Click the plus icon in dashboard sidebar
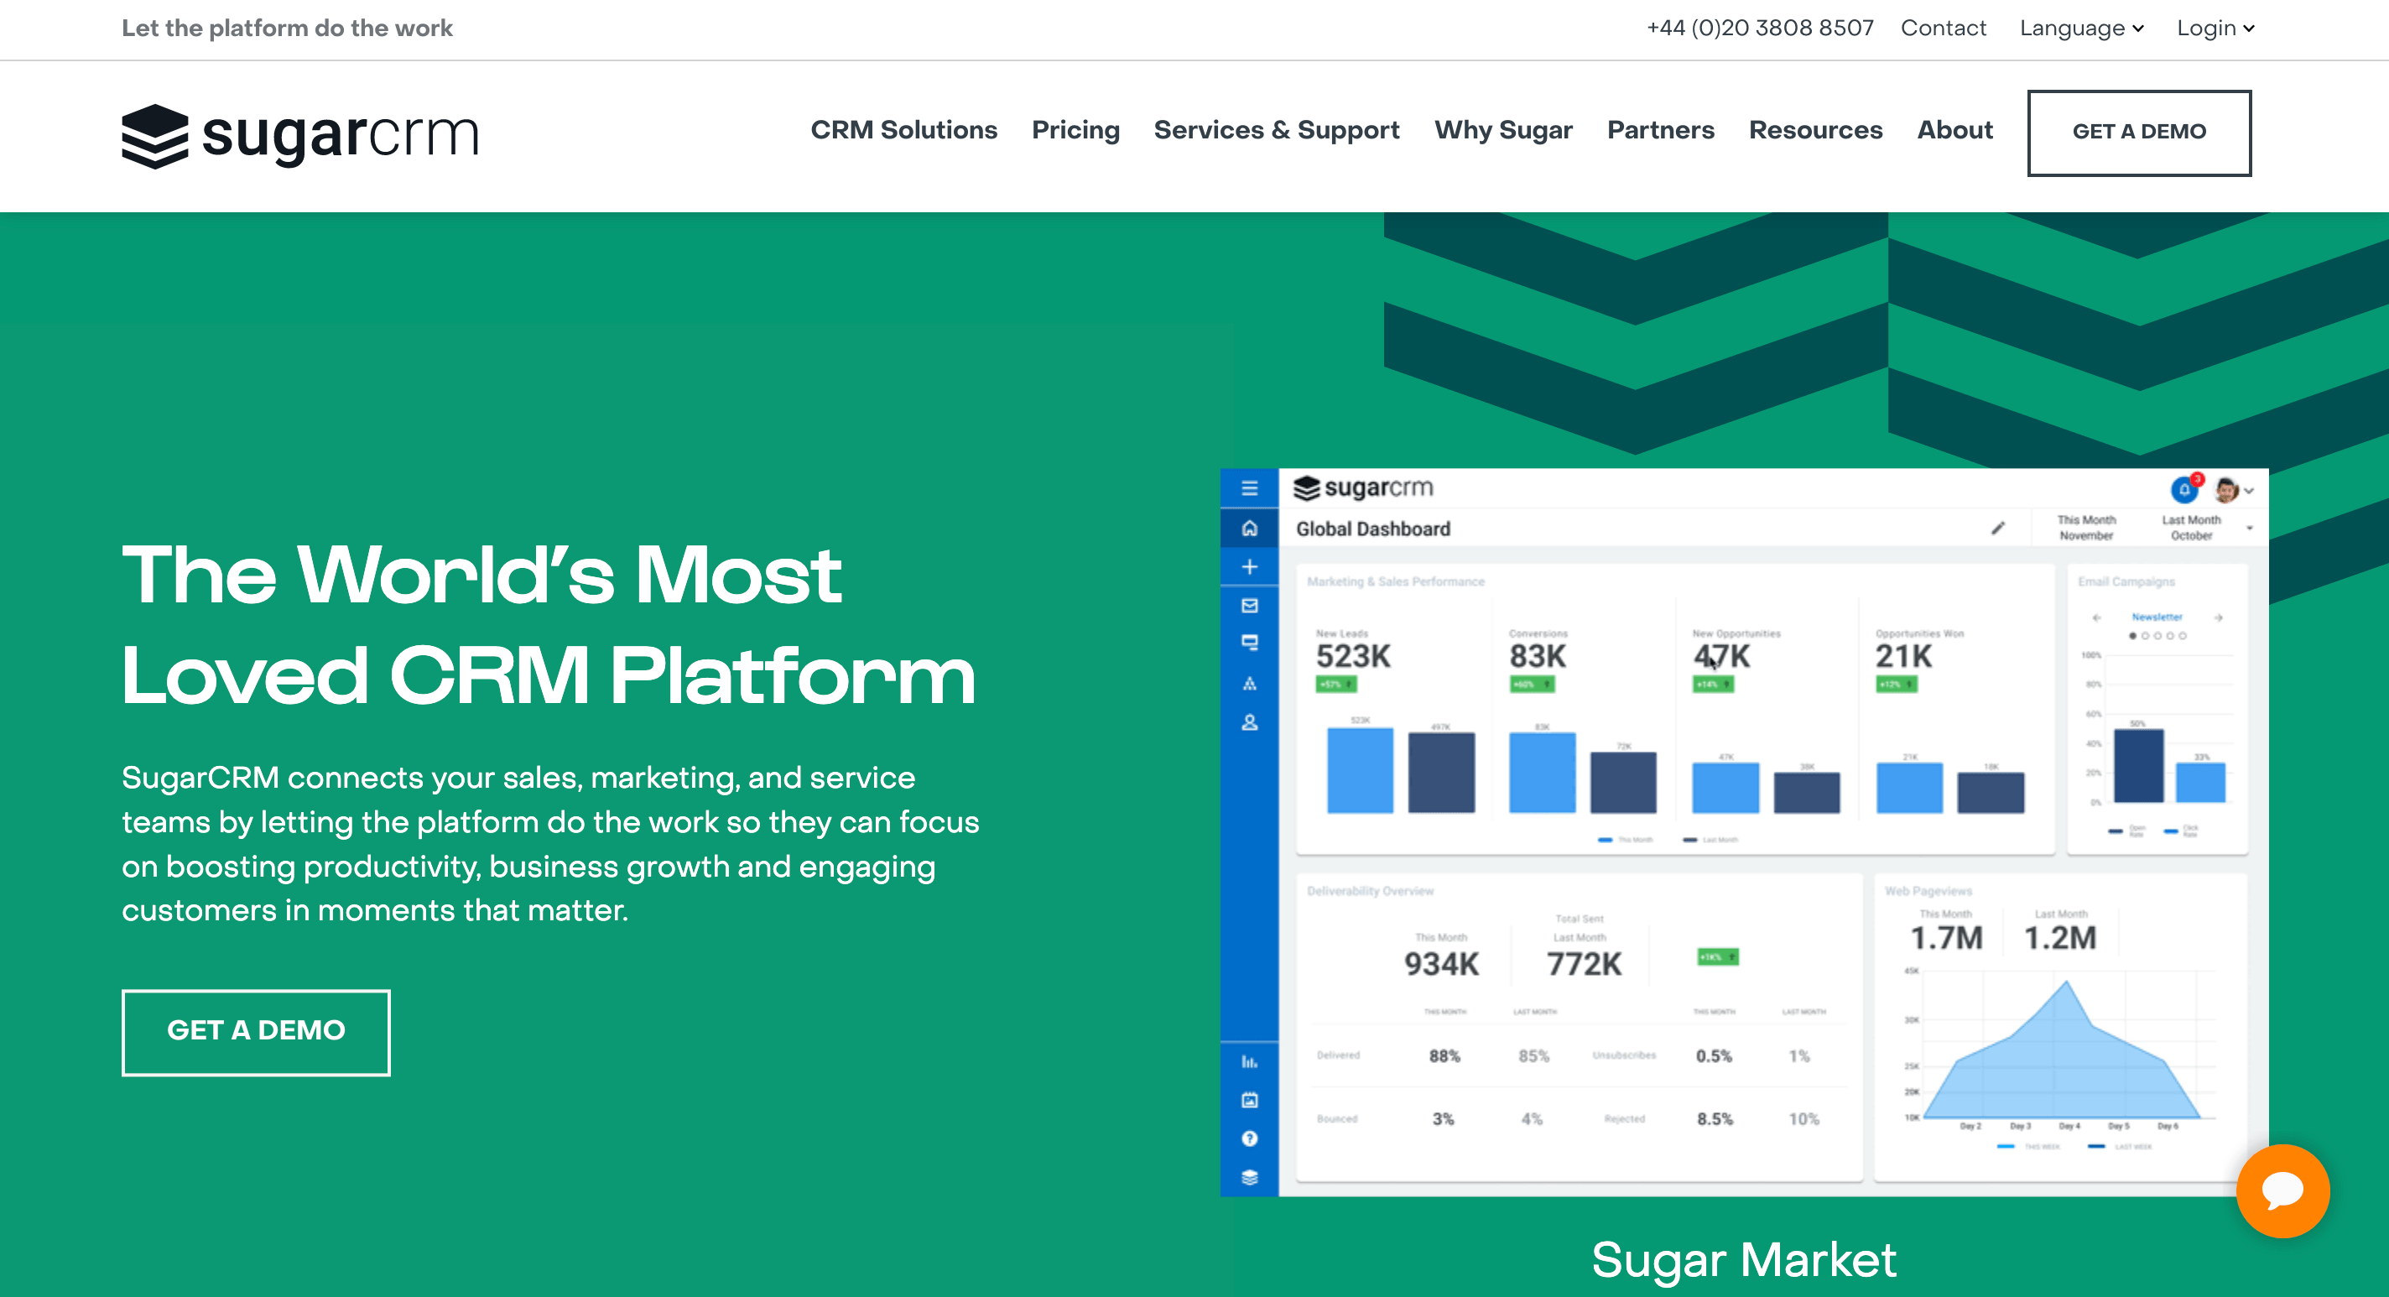Screen dimensions: 2389x1297 point(1249,567)
